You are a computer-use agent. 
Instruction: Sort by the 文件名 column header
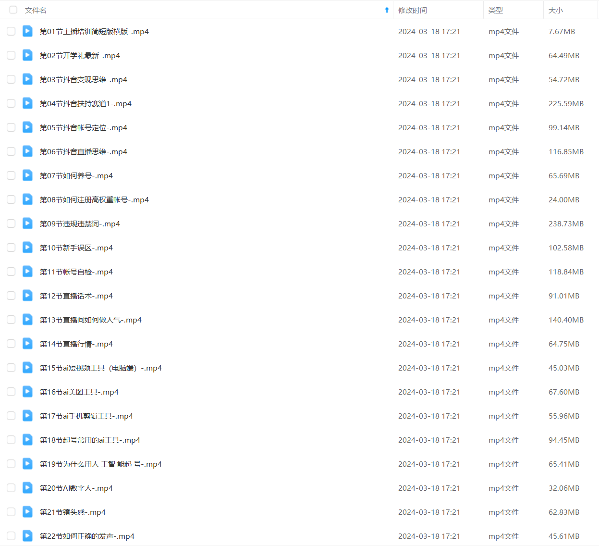36,10
